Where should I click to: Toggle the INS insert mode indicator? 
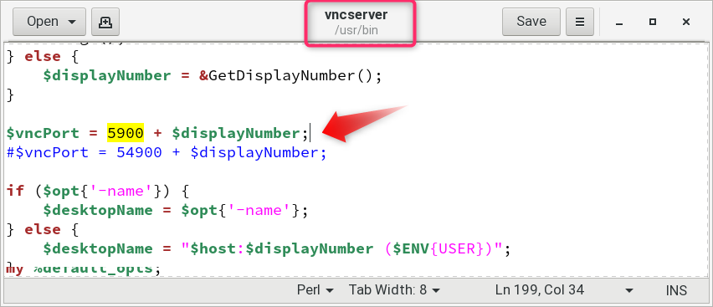(677, 290)
